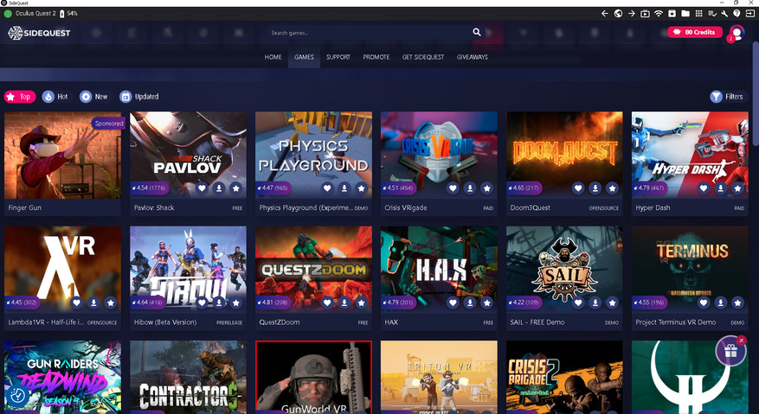Open the GunWorld VR thumbnail
The image size is (759, 414).
[313, 377]
